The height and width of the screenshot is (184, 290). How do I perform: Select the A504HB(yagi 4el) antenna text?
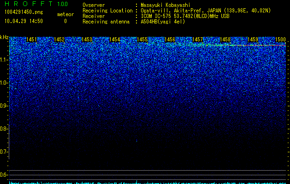[163, 22]
